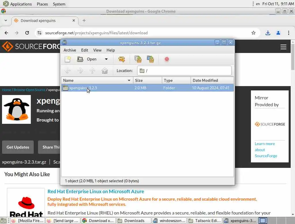Click the Get Updates button
The width and height of the screenshot is (295, 224).
point(18,147)
